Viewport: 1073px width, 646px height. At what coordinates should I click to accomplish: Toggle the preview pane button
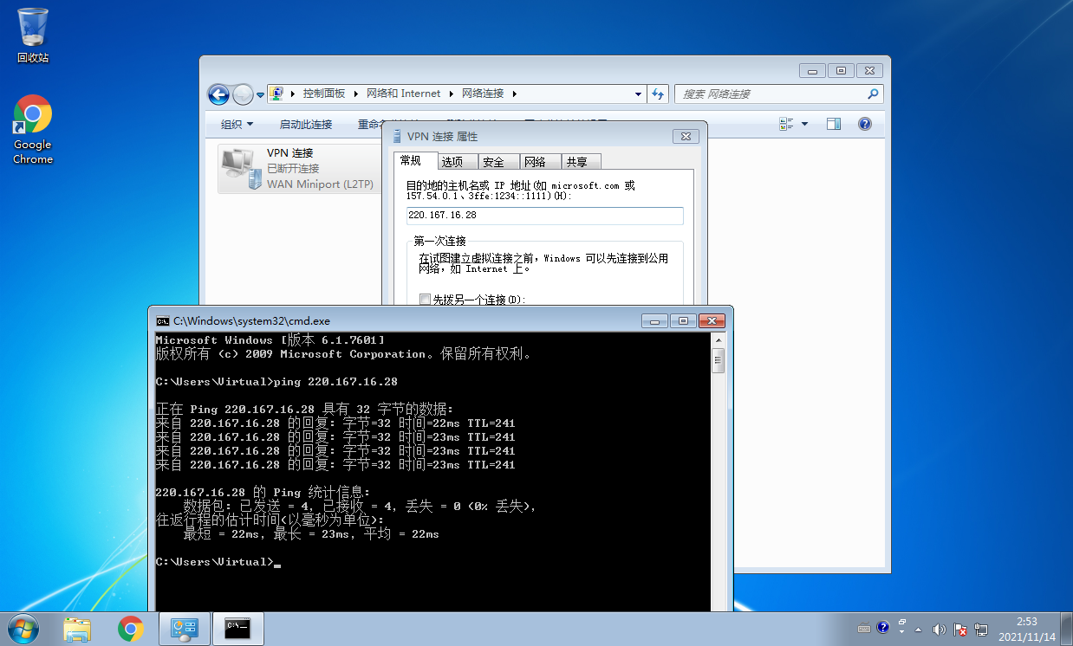tap(834, 124)
